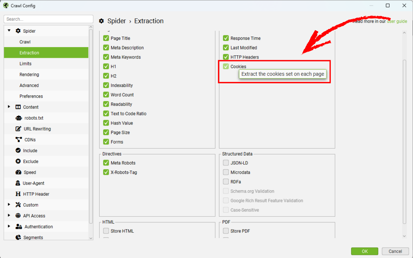Switch to the Rendering settings page
This screenshot has width=413, height=258.
pos(29,75)
